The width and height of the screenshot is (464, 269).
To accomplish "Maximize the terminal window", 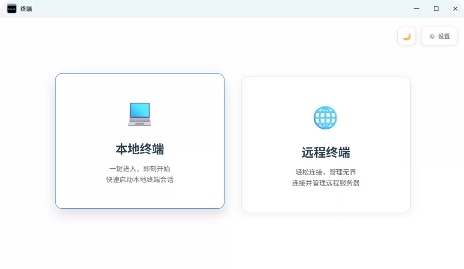I will (x=436, y=9).
